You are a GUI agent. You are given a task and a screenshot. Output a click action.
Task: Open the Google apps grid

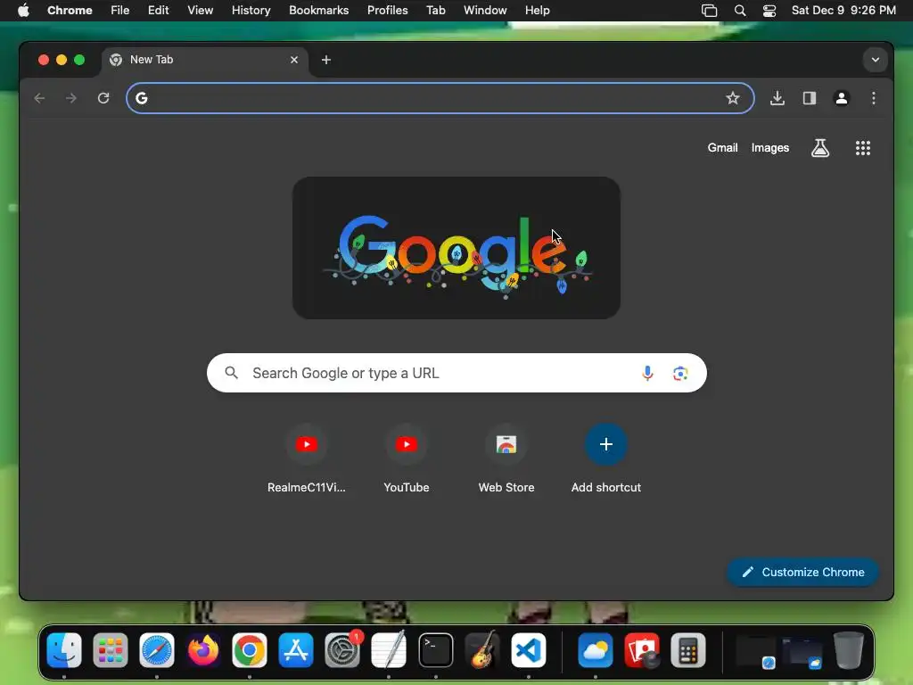coord(863,148)
